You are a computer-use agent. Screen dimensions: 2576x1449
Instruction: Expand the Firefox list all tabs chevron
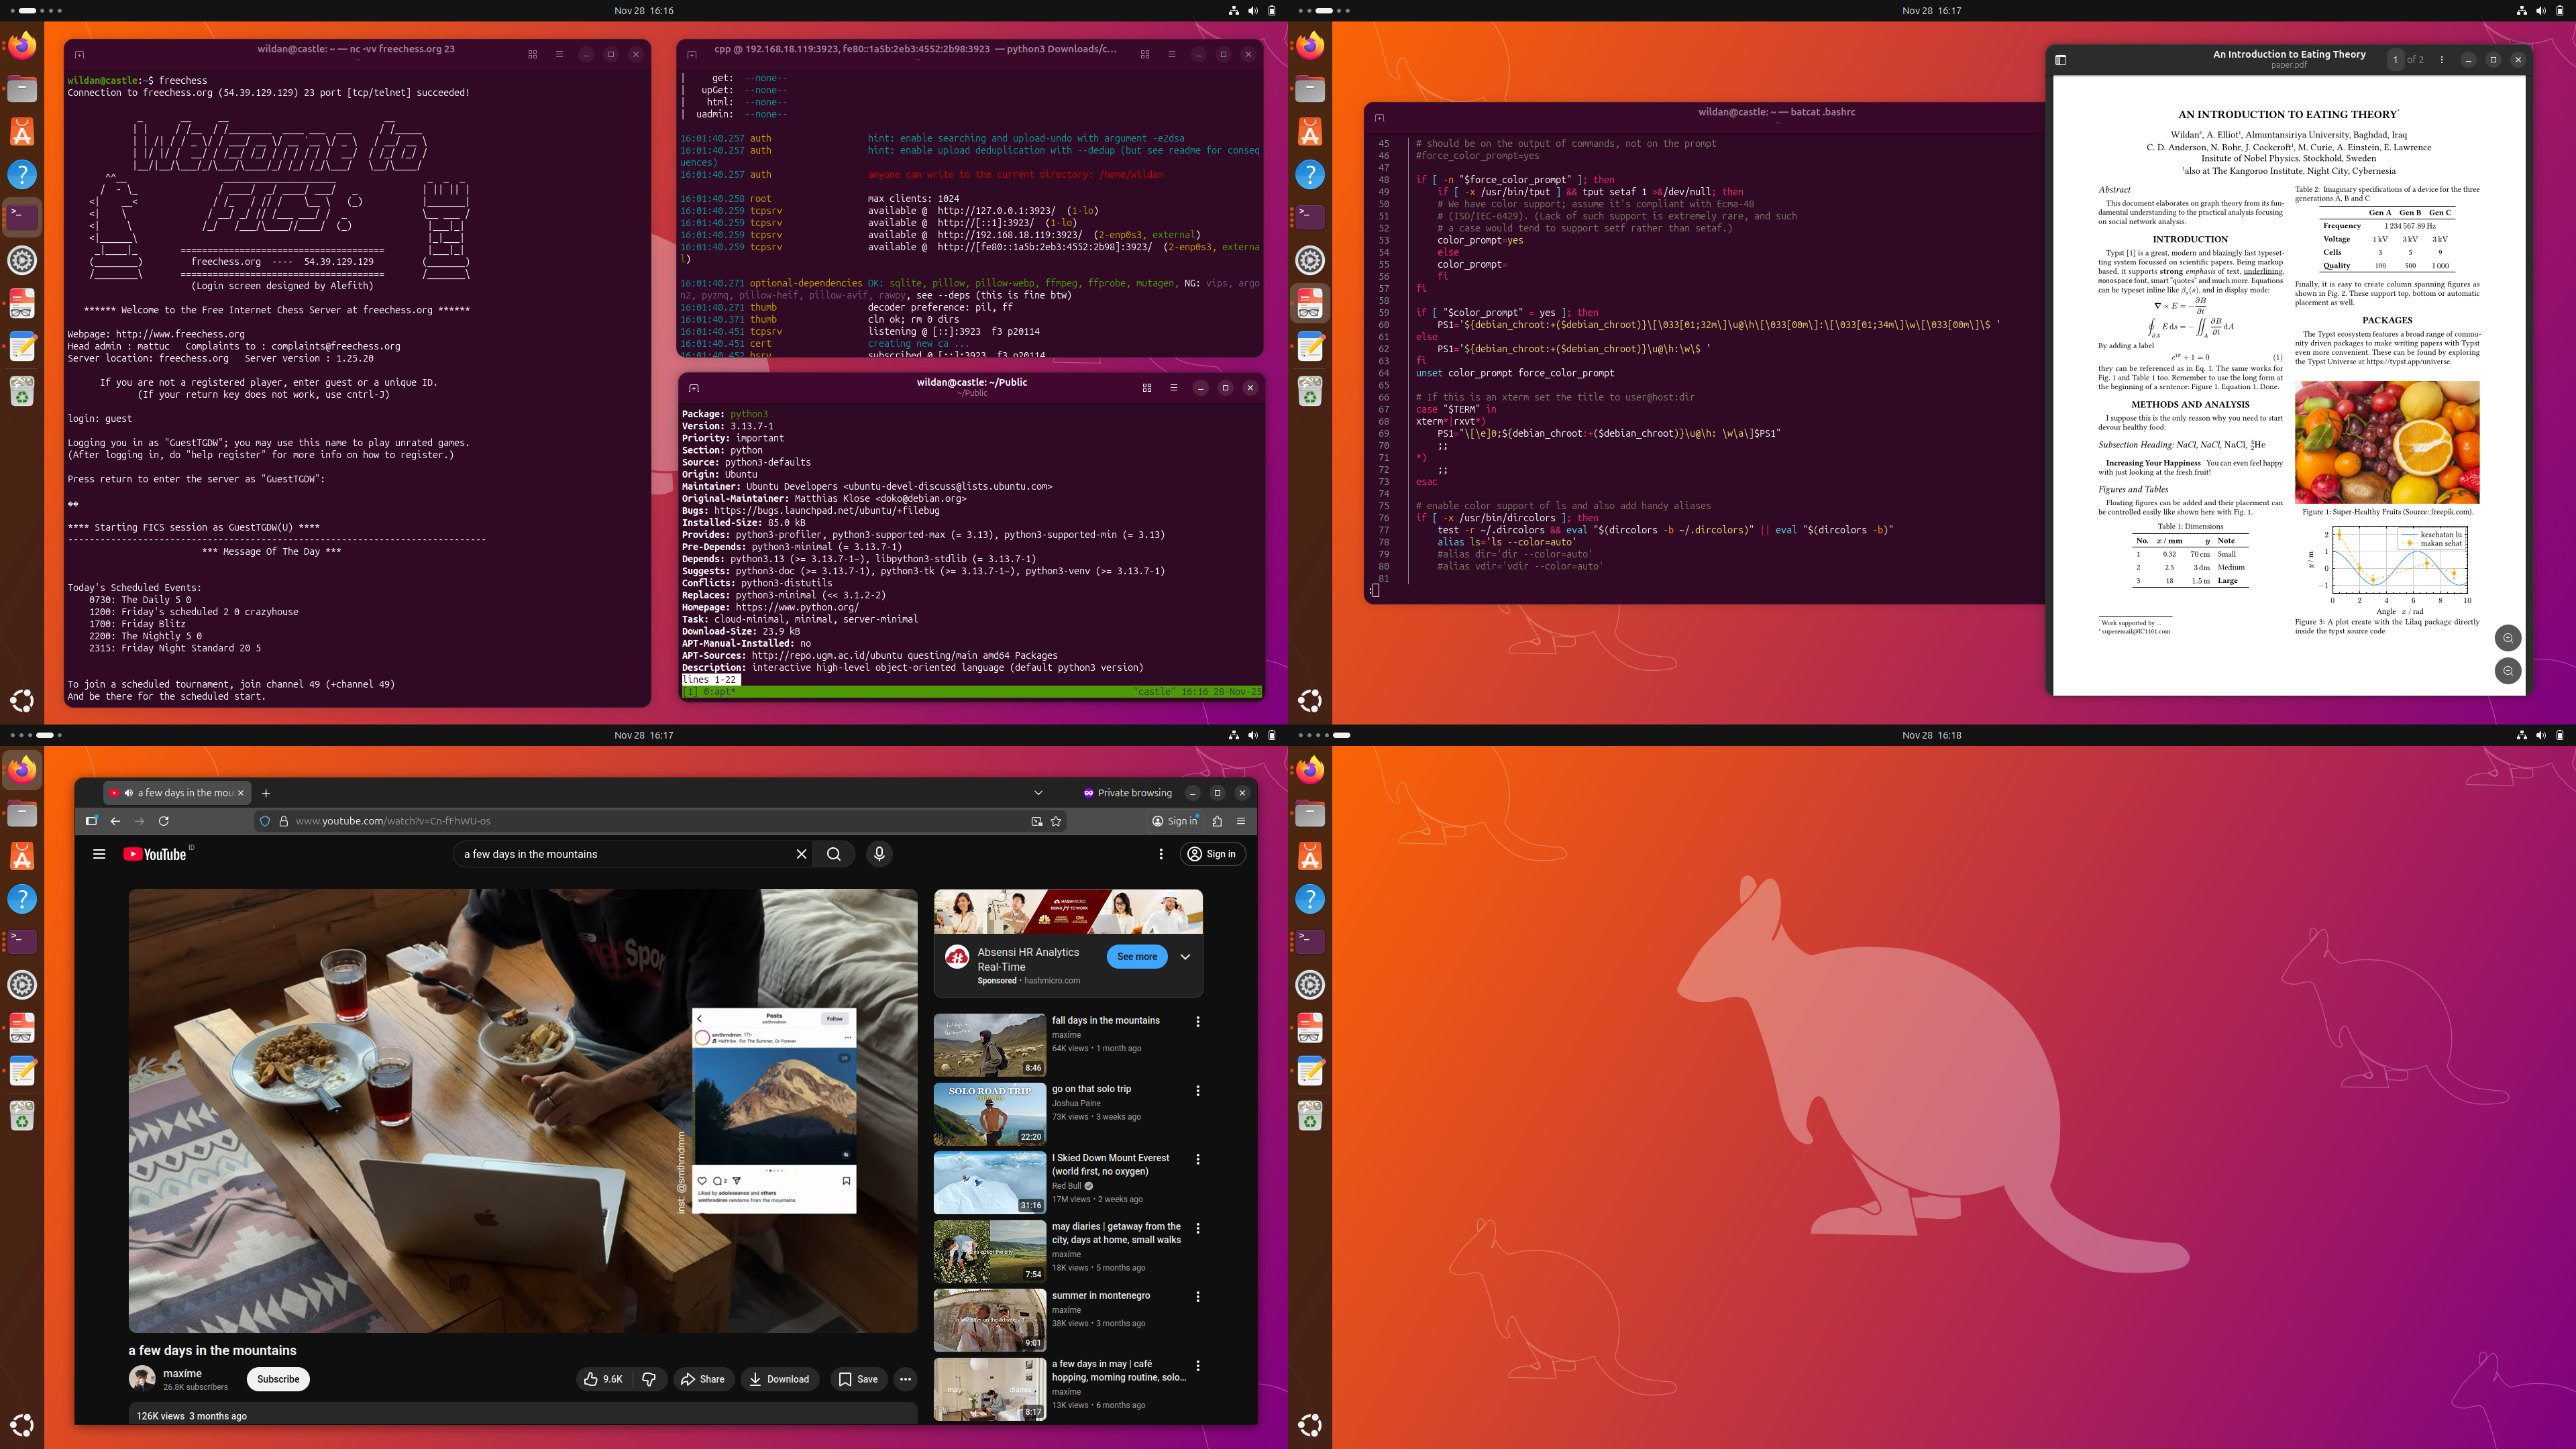[1038, 793]
